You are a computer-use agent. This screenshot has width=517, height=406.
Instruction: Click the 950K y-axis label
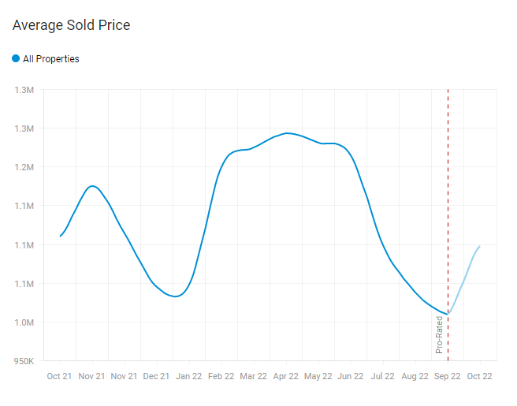coord(24,361)
